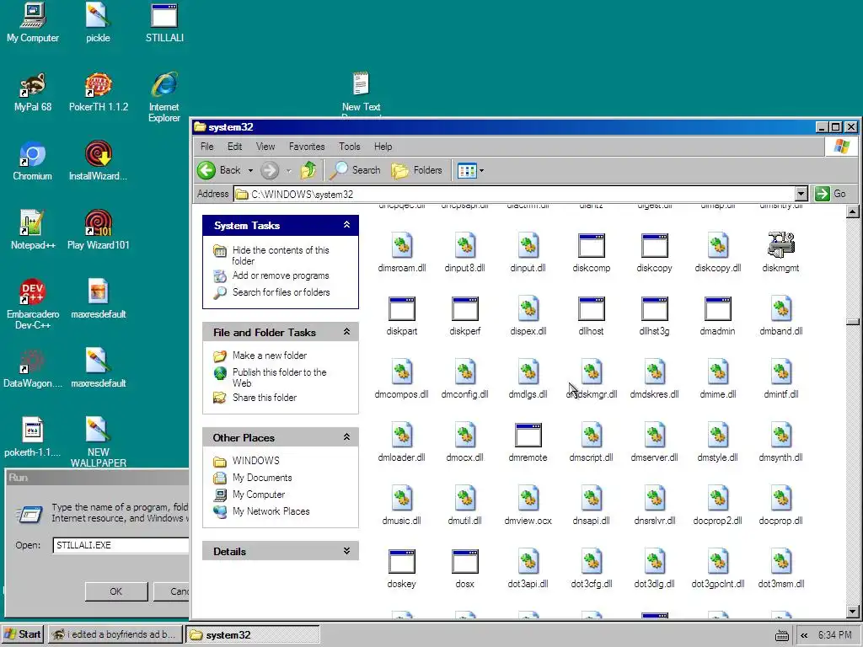Open My Network Places link
The image size is (863, 647).
pyautogui.click(x=271, y=511)
